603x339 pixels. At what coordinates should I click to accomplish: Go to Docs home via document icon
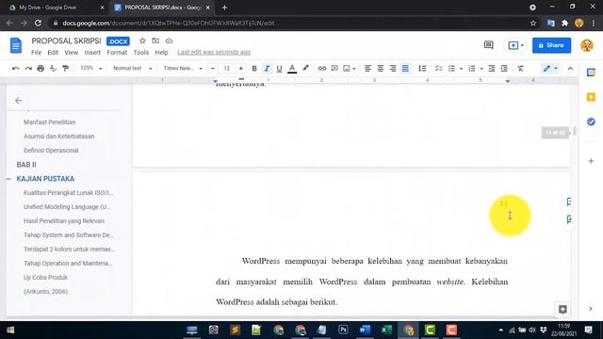point(16,46)
